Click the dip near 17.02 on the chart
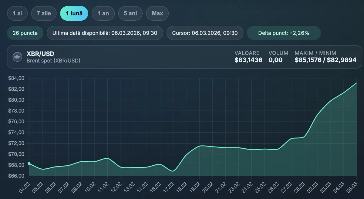Image resolution: width=364 pixels, height=199 pixels. coord(173,171)
